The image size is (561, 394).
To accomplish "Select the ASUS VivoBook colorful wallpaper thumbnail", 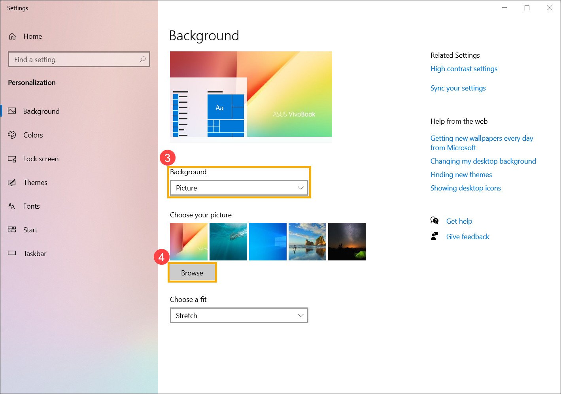I will point(189,241).
